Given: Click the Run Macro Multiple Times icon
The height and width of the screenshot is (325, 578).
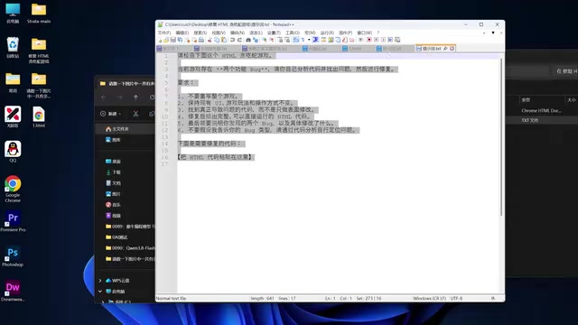Looking at the screenshot, I should pyautogui.click(x=390, y=40).
